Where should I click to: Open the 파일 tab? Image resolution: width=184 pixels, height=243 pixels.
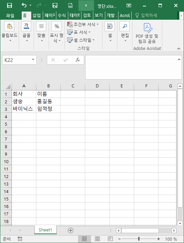(x=10, y=16)
